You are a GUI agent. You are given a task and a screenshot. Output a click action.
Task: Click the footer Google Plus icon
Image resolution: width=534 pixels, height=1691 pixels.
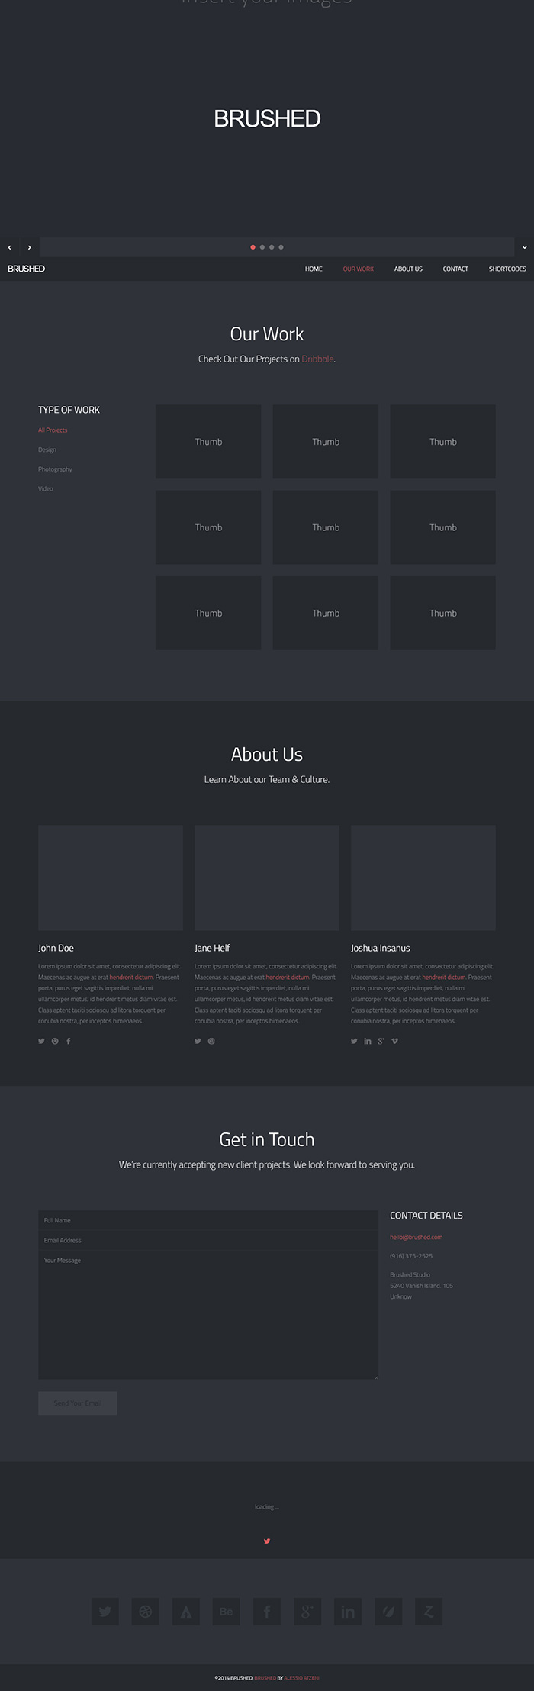[307, 1611]
